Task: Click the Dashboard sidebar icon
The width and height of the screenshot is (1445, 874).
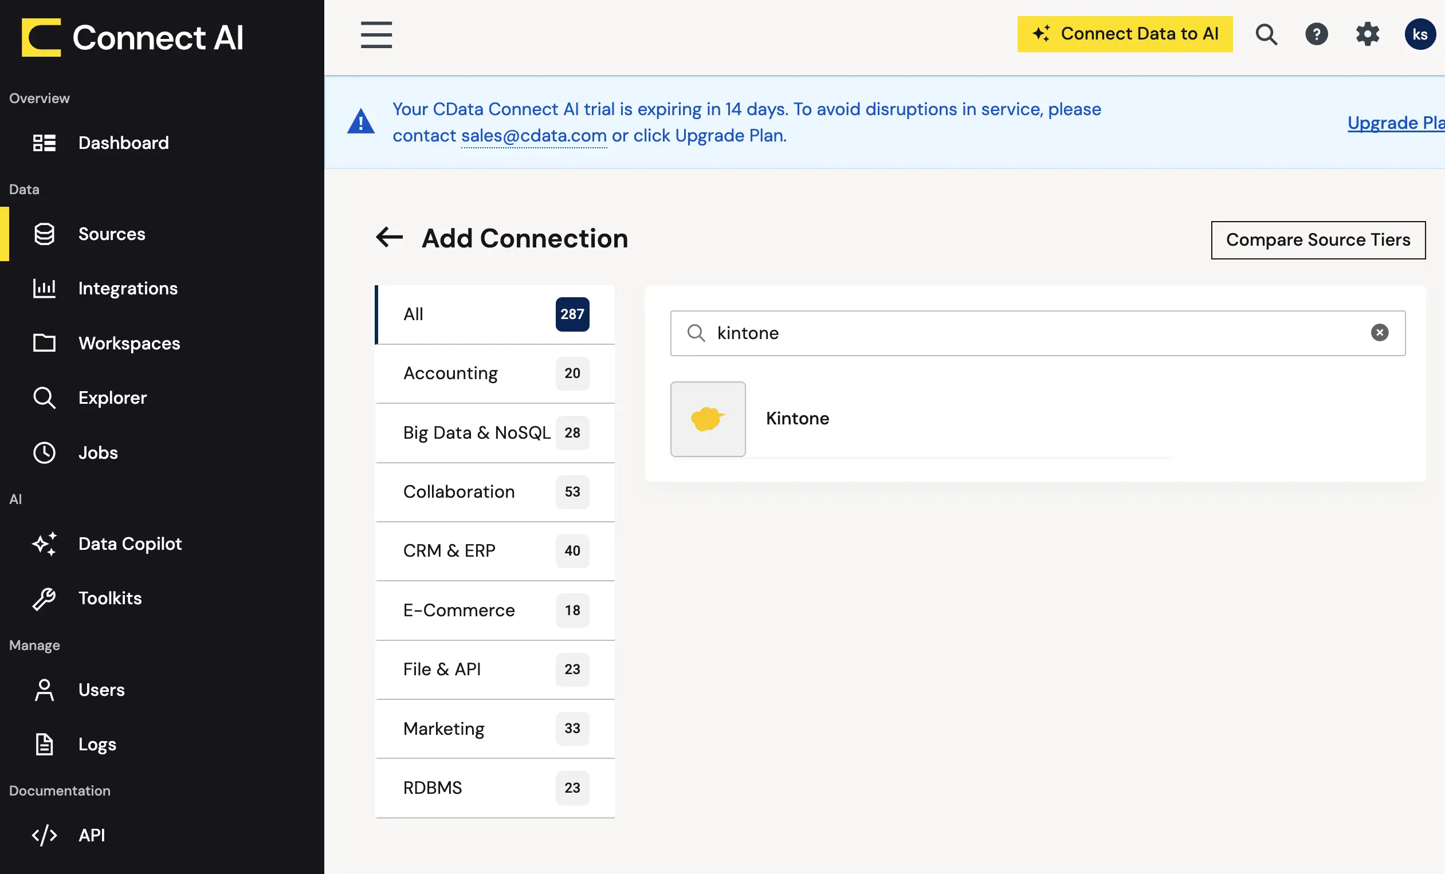Action: [x=44, y=143]
